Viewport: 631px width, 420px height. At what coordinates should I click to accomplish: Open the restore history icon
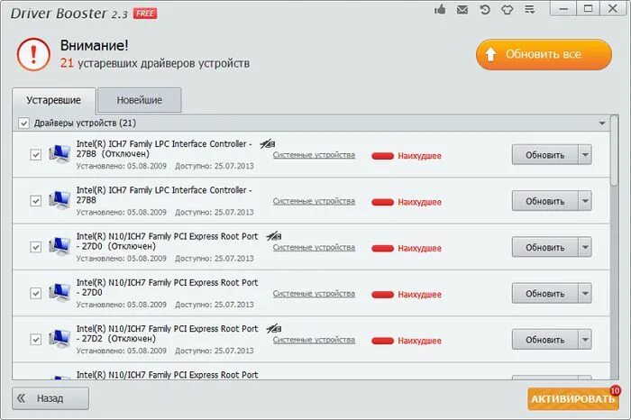coord(485,9)
